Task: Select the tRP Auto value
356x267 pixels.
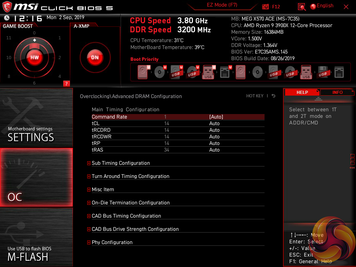Action: [x=214, y=143]
